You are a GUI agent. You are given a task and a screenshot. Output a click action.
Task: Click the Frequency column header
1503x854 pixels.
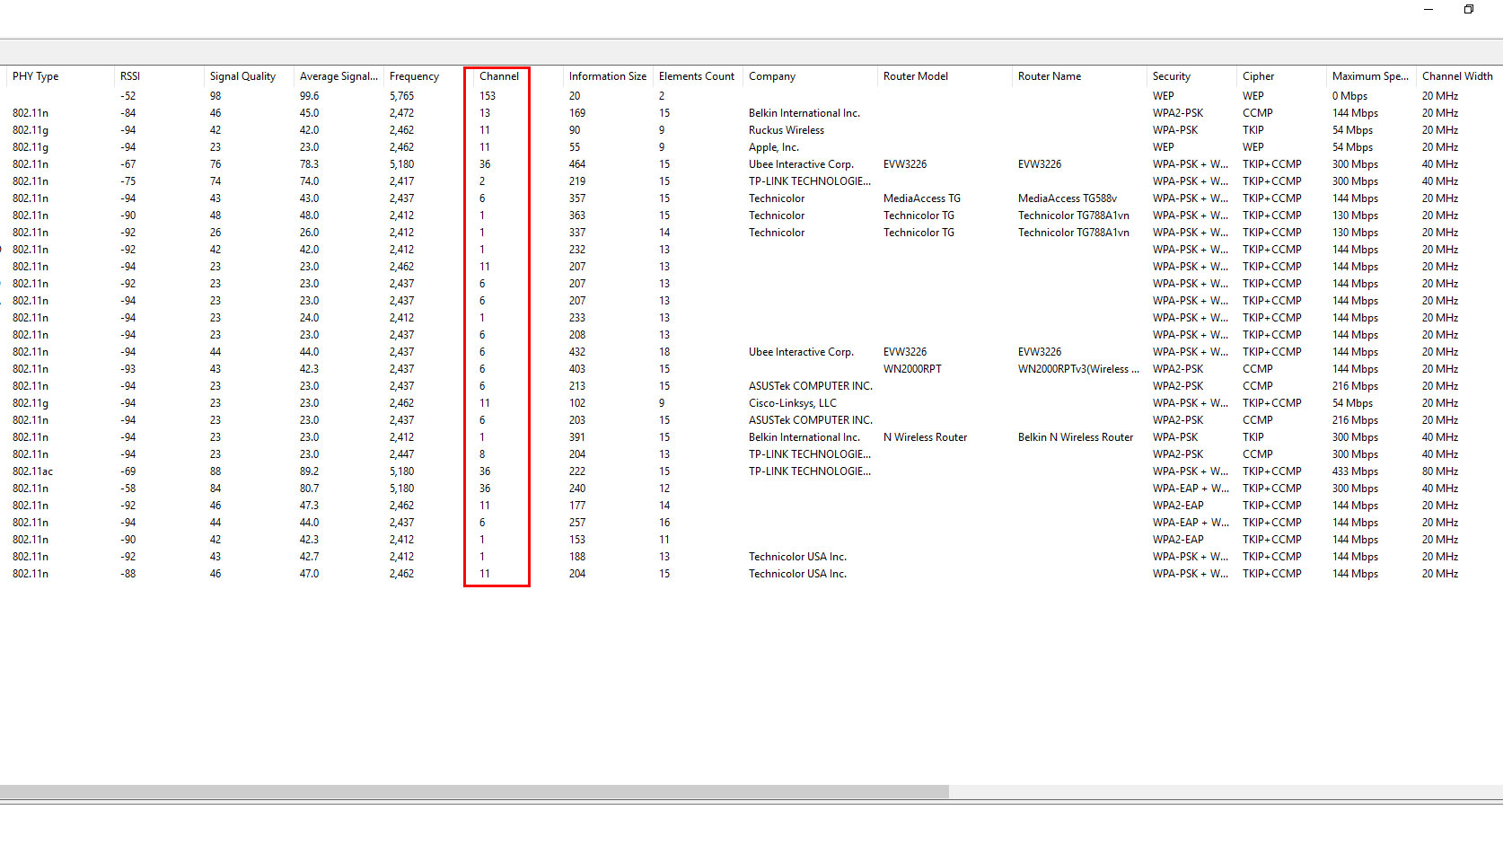414,76
